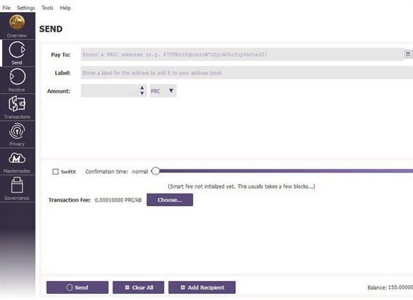Click the Choose... transaction fee button
Image resolution: width=413 pixels, height=300 pixels.
click(x=170, y=200)
